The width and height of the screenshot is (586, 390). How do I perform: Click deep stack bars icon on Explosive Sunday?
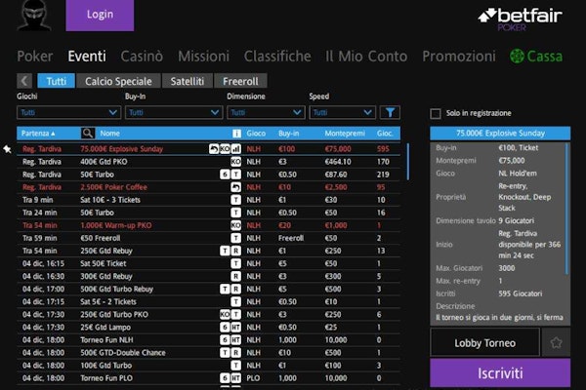pyautogui.click(x=235, y=149)
